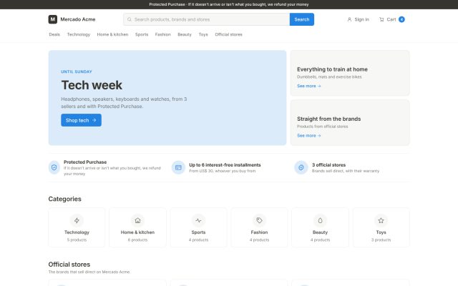This screenshot has width=458, height=286.
Task: Click the interest-free installments card icon
Action: (178, 167)
